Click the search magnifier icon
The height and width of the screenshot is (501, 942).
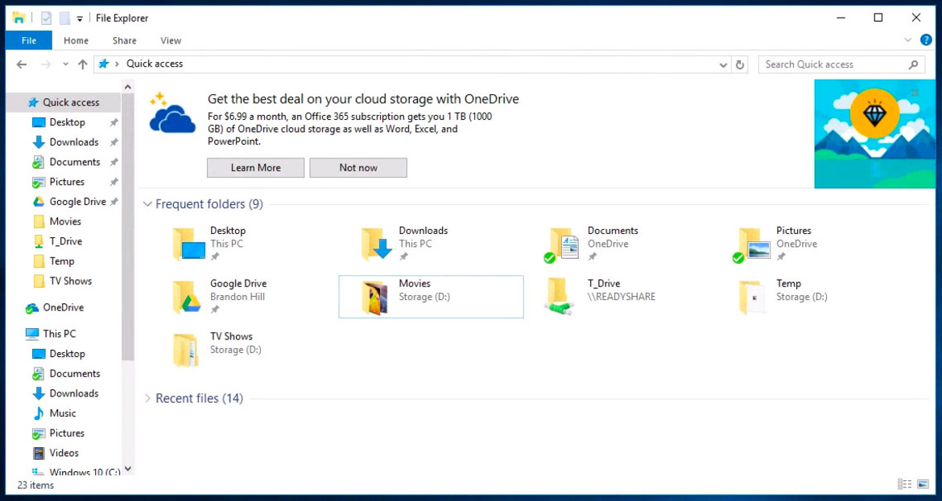click(x=913, y=64)
